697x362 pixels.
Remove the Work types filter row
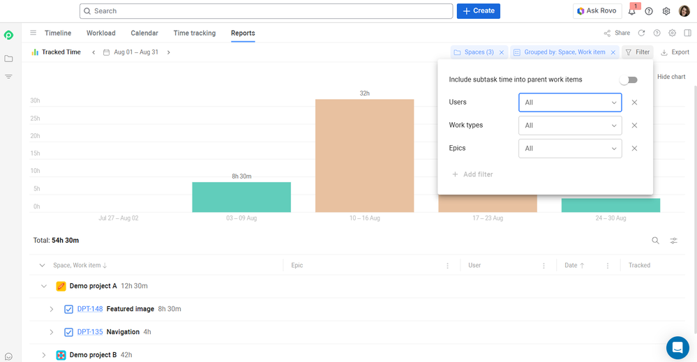click(634, 126)
